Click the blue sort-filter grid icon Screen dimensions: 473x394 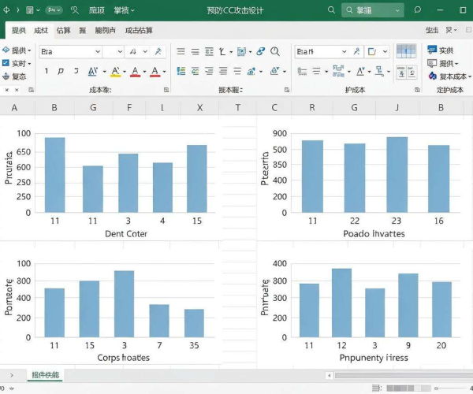pos(338,71)
